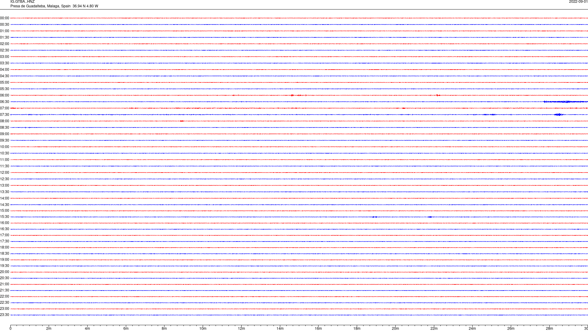Click the red spike near 22m on 06:00 trace
This screenshot has width=588, height=331.
click(x=438, y=95)
